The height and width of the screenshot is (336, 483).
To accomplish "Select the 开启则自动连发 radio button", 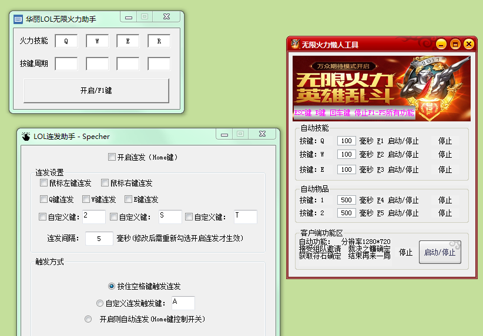I will pos(88,319).
